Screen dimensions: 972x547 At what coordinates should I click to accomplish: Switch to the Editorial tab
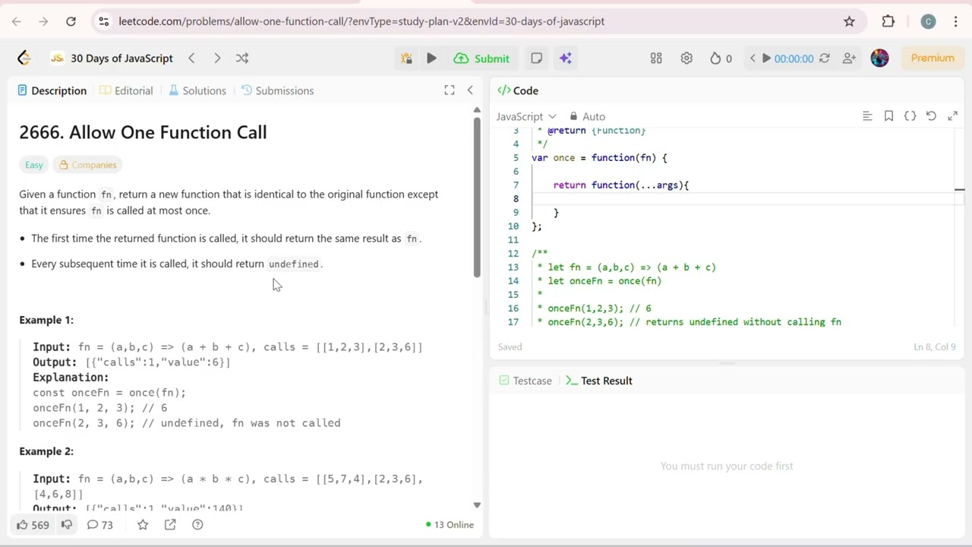126,90
